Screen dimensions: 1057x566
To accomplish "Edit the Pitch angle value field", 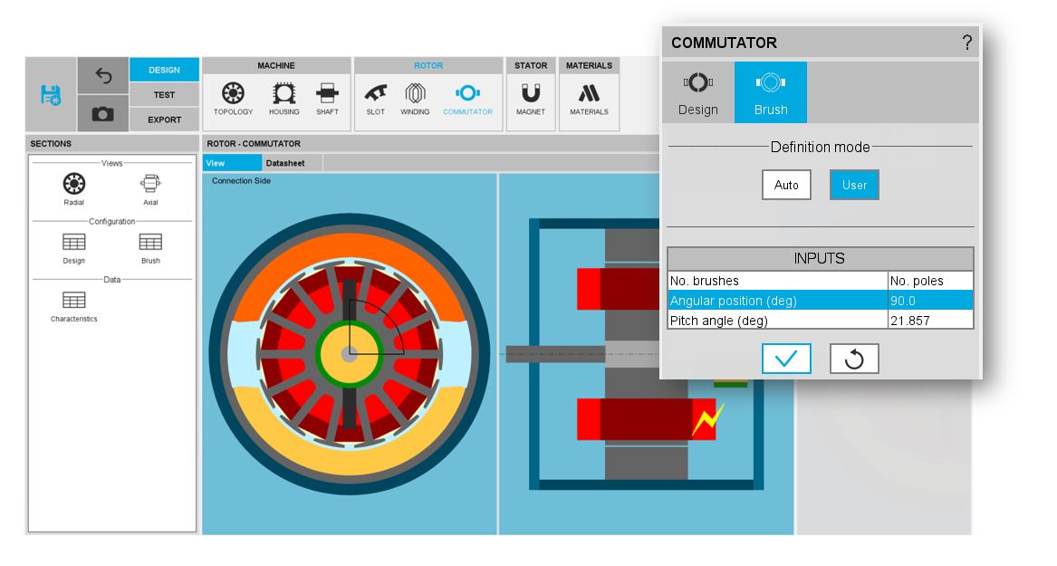I will (x=929, y=321).
